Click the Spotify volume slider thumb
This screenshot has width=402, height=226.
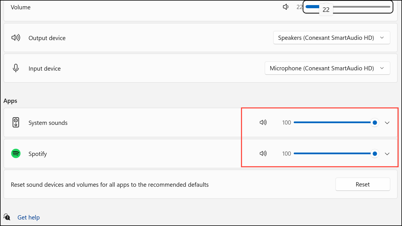point(375,153)
